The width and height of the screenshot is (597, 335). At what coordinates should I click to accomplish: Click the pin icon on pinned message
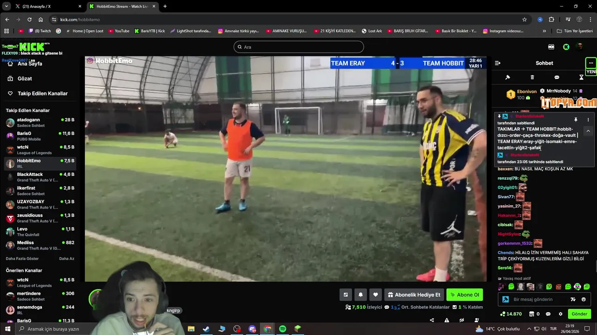point(575,120)
